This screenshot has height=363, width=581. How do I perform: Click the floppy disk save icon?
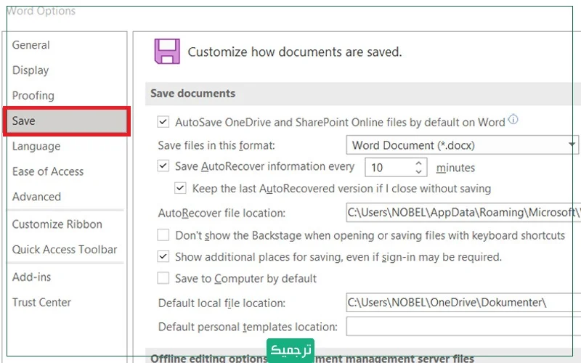166,52
